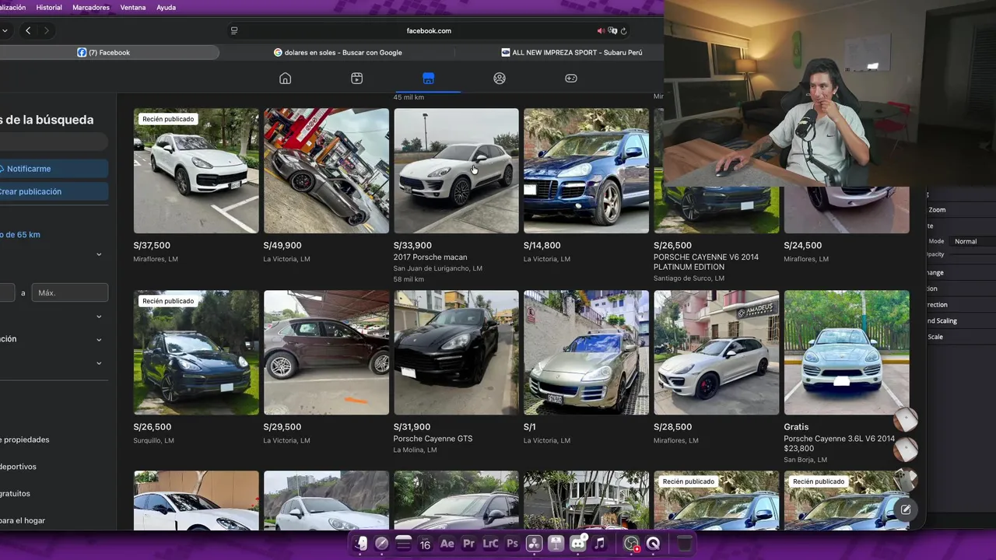The image size is (996, 560).
Task: Select the Marketplace storefront icon
Action: (428, 79)
